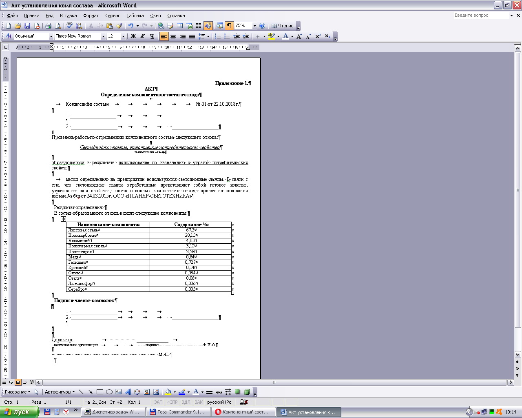This screenshot has width=522, height=418.
Task: Open Print Preview from the toolbar
Action: point(58,26)
